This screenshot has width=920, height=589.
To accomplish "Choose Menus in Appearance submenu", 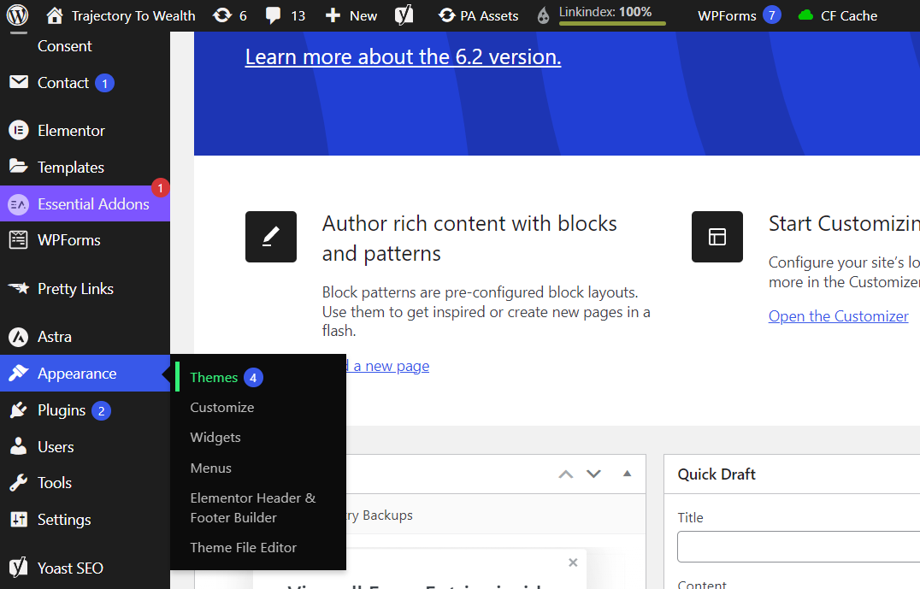I will click(210, 468).
